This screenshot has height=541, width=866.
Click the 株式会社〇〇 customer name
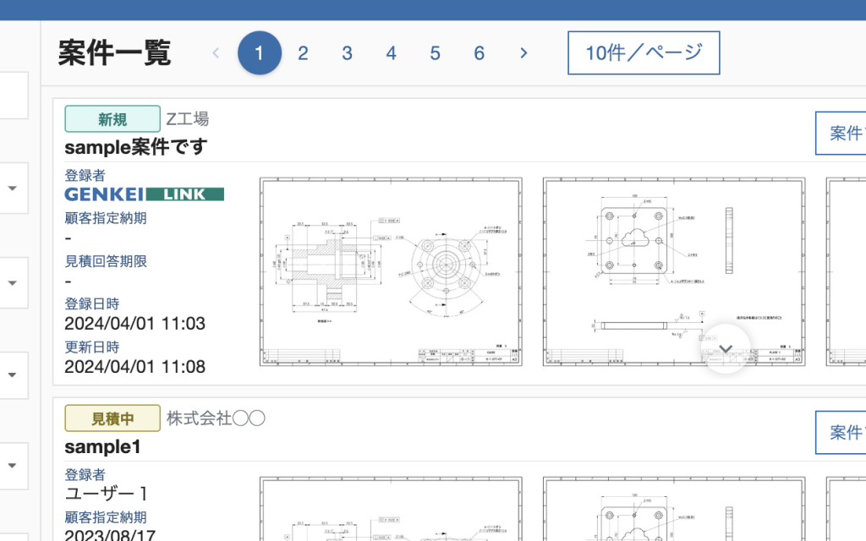(x=216, y=418)
